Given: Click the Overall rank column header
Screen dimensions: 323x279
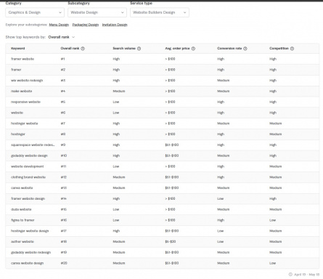Looking at the screenshot, I should (70, 49).
